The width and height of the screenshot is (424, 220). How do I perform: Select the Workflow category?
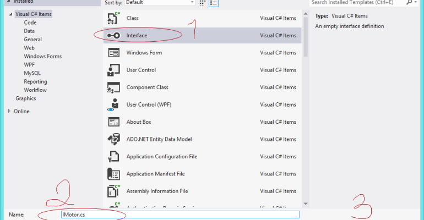35,90
